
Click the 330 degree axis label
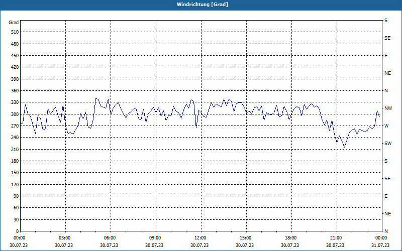coord(15,102)
